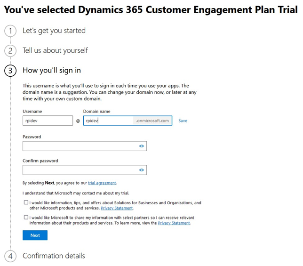Expand the "Let's get you started" step
Image resolution: width=303 pixels, height=266 pixels.
tap(54, 31)
